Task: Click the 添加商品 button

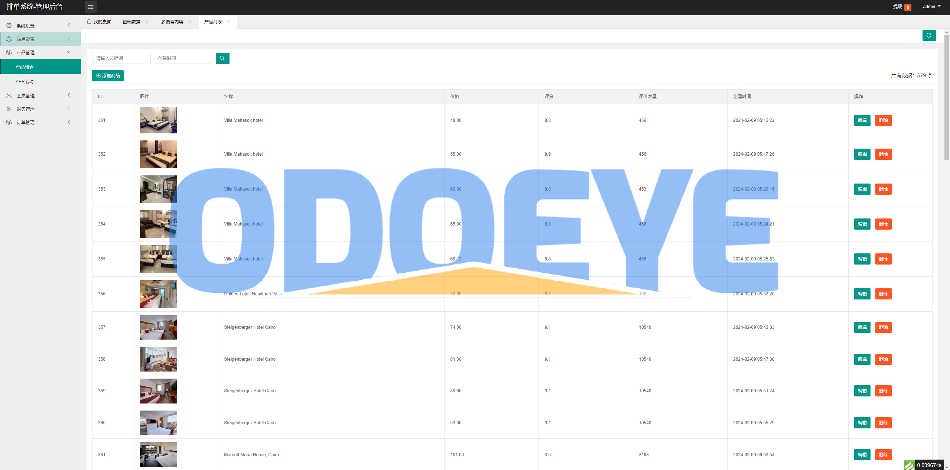Action: tap(108, 76)
